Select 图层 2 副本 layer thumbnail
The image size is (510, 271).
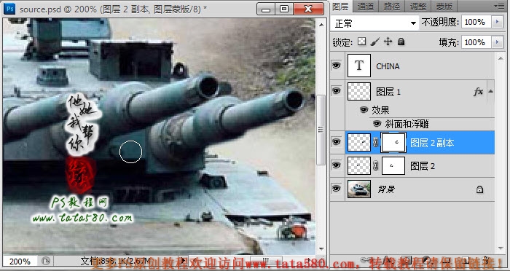click(359, 143)
